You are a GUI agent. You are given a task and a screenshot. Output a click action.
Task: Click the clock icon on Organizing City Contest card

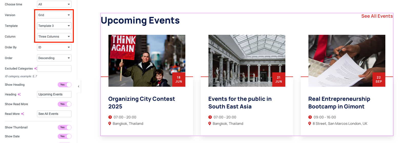click(110, 117)
